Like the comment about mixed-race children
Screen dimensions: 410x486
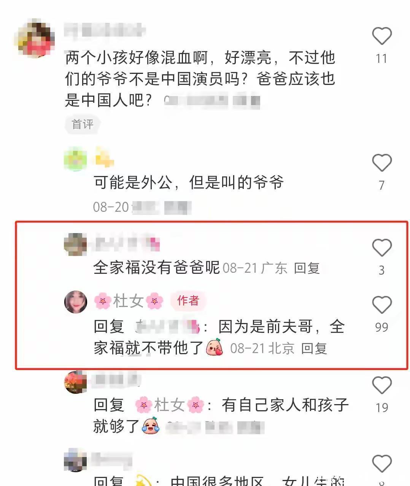(x=381, y=36)
